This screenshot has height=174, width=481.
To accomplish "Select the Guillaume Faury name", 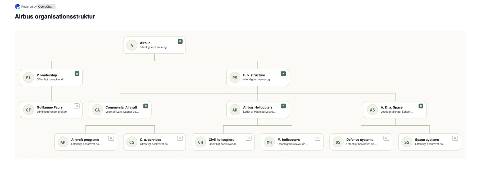I will [x=50, y=107].
